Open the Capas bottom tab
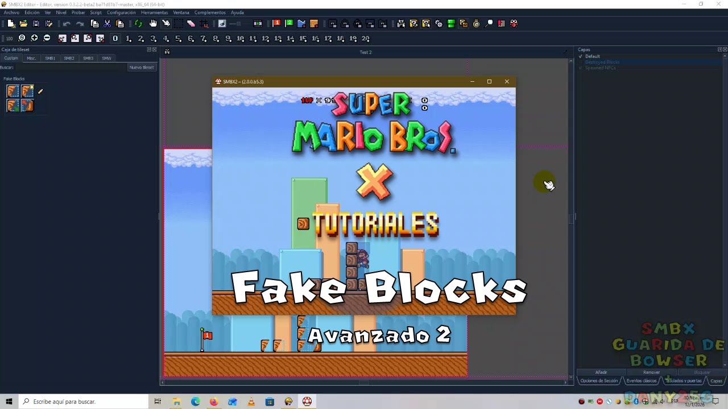This screenshot has width=728, height=409. [x=716, y=381]
